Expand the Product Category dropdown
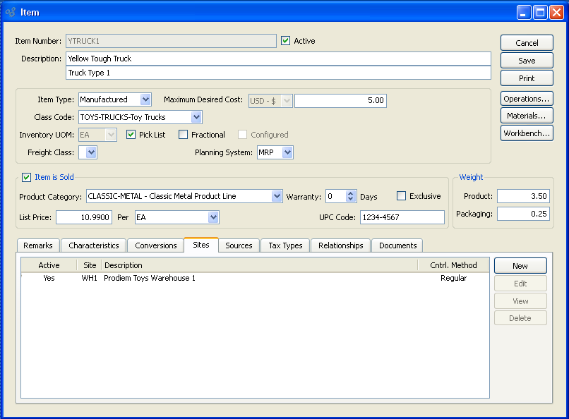This screenshot has width=569, height=419. click(277, 196)
